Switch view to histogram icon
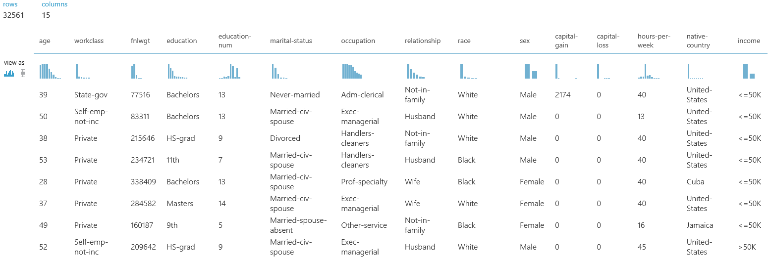770x258 pixels. tap(9, 74)
